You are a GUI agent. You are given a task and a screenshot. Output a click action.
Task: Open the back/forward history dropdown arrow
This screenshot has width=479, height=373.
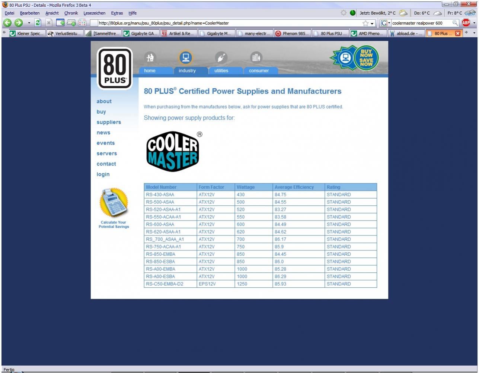point(28,23)
